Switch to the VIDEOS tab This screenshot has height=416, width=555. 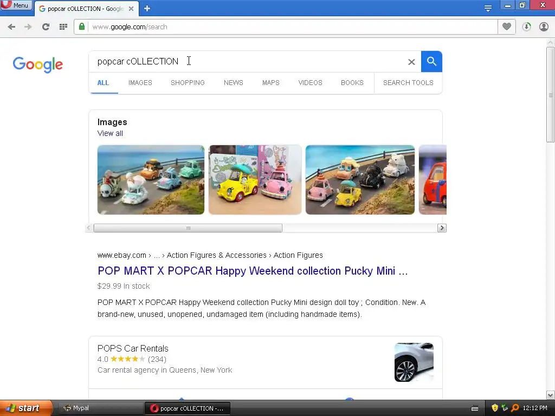click(x=310, y=83)
